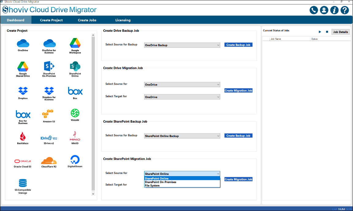This screenshot has width=353, height=211.
Task: Open the OneDrive for Business project
Action: coord(49,43)
